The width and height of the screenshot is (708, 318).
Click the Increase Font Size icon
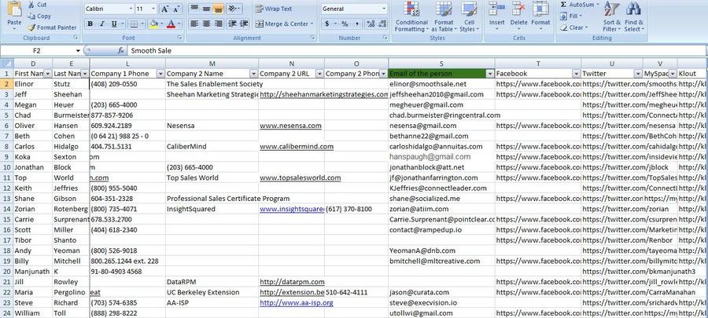(x=165, y=9)
